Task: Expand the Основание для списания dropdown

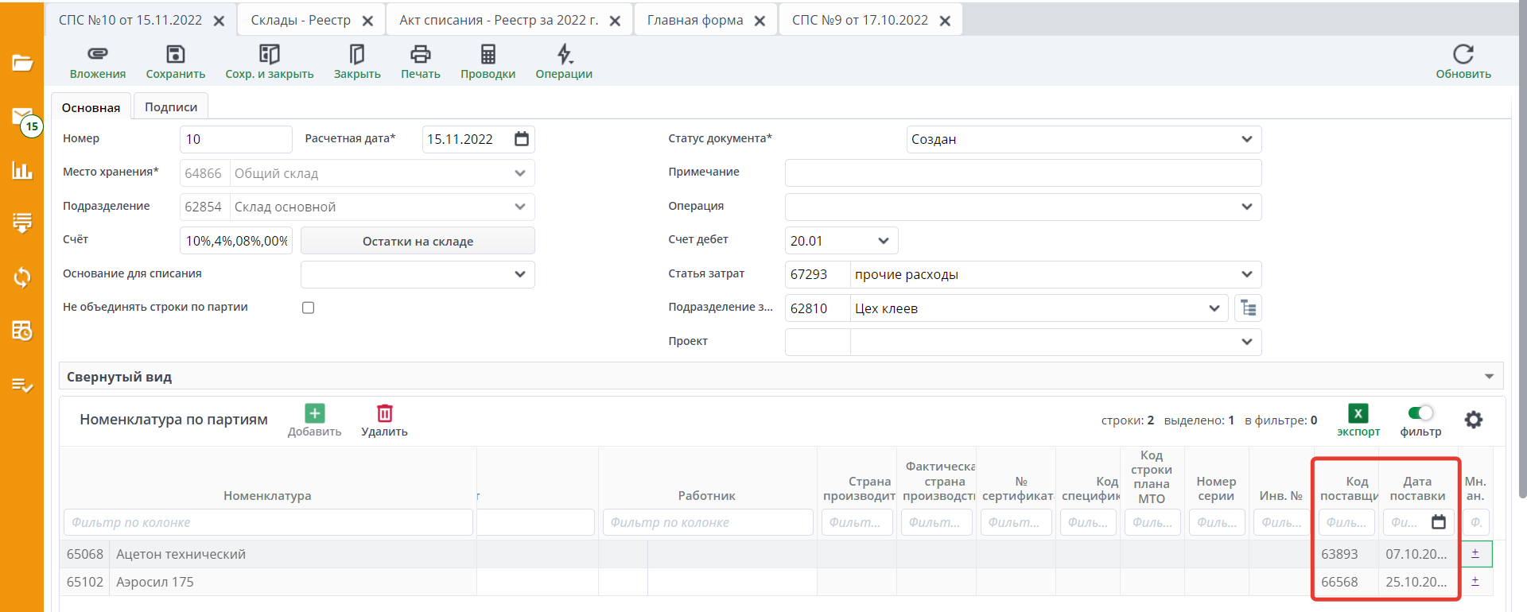Action: point(519,274)
